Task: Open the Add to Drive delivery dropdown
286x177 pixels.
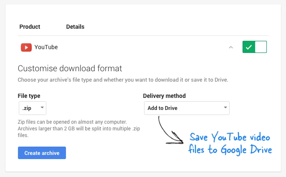Action: pyautogui.click(x=187, y=108)
